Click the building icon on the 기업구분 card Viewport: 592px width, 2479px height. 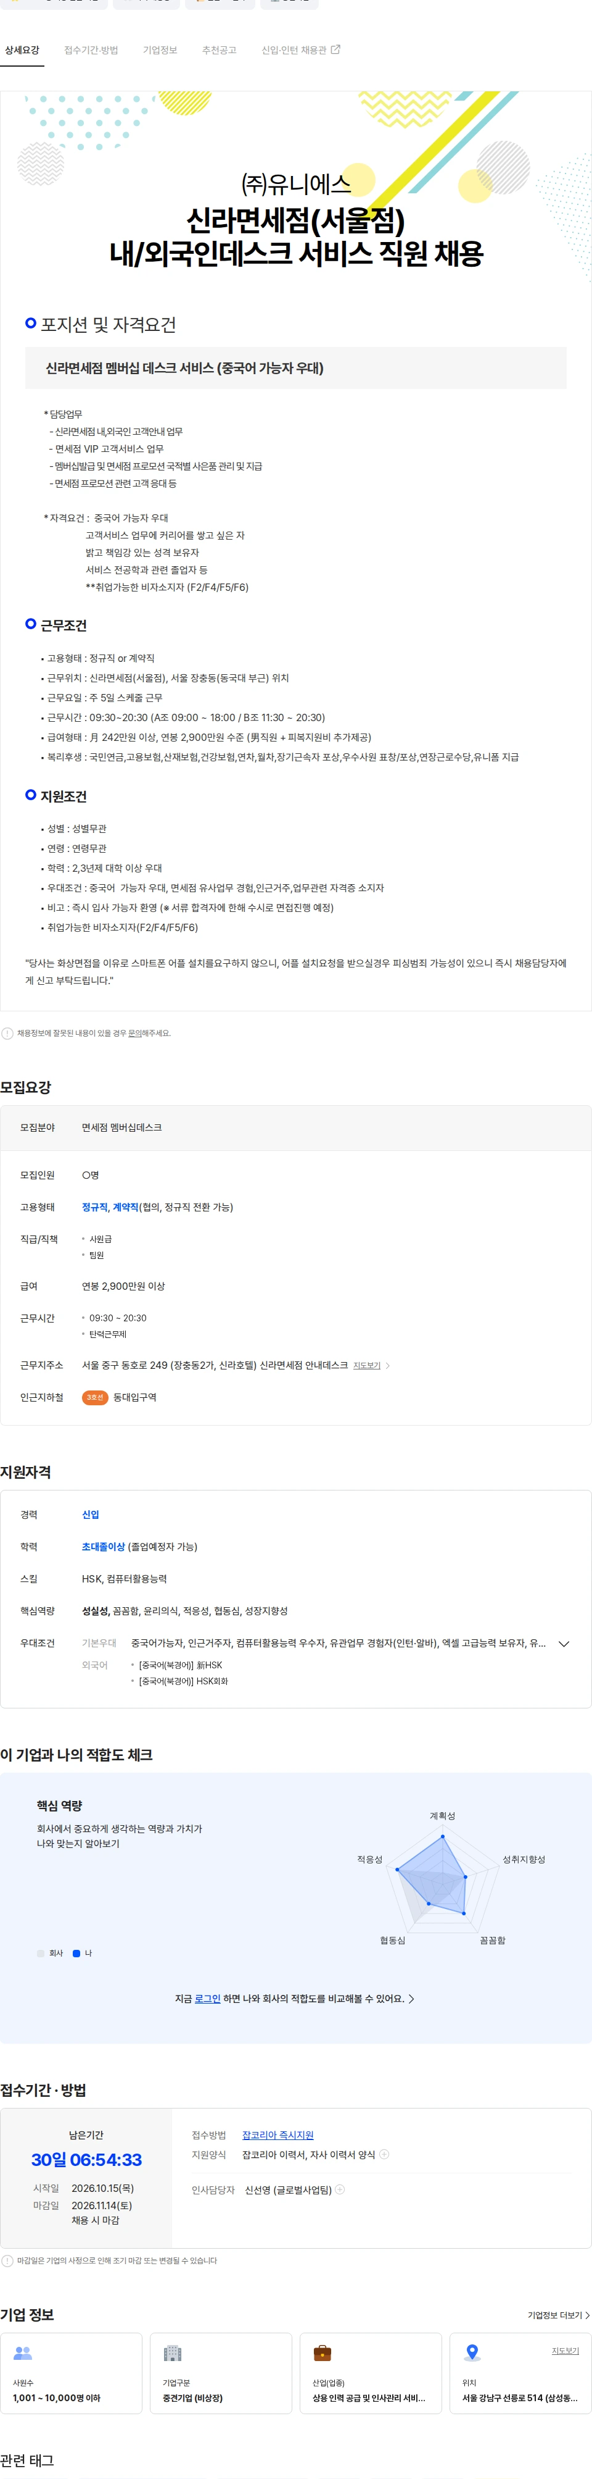(x=173, y=2353)
